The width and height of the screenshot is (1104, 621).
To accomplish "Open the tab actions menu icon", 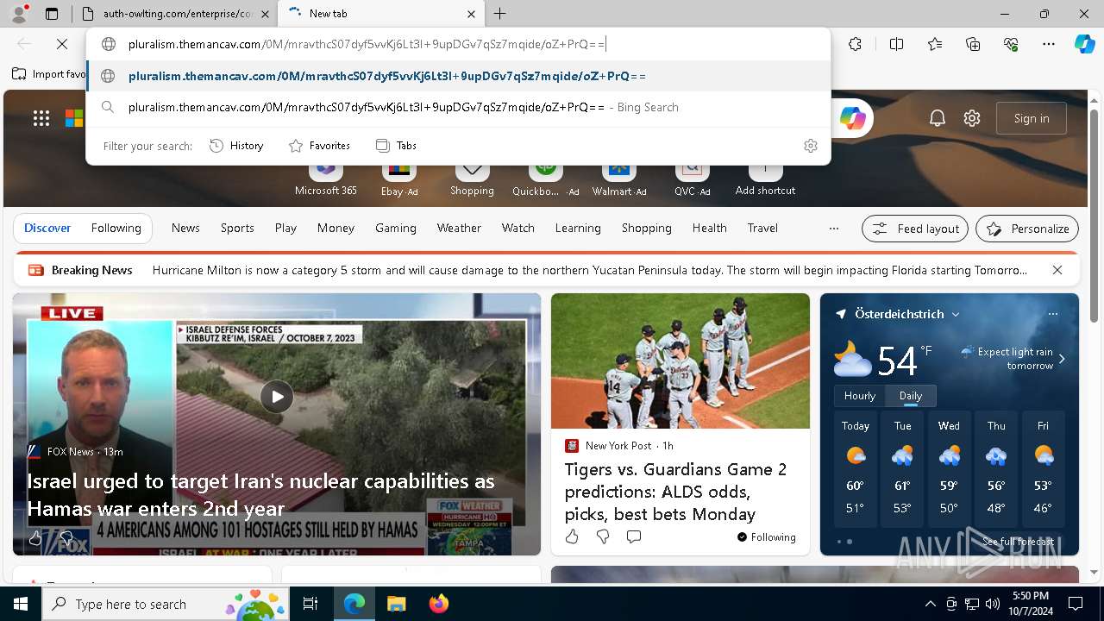I will coord(52,14).
